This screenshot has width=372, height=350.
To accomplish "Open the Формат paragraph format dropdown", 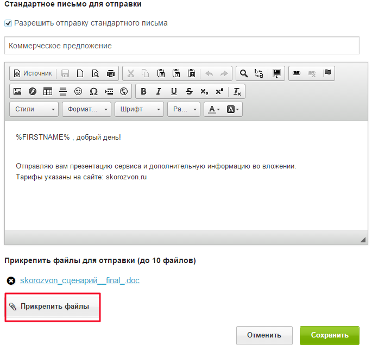I will click(x=86, y=109).
